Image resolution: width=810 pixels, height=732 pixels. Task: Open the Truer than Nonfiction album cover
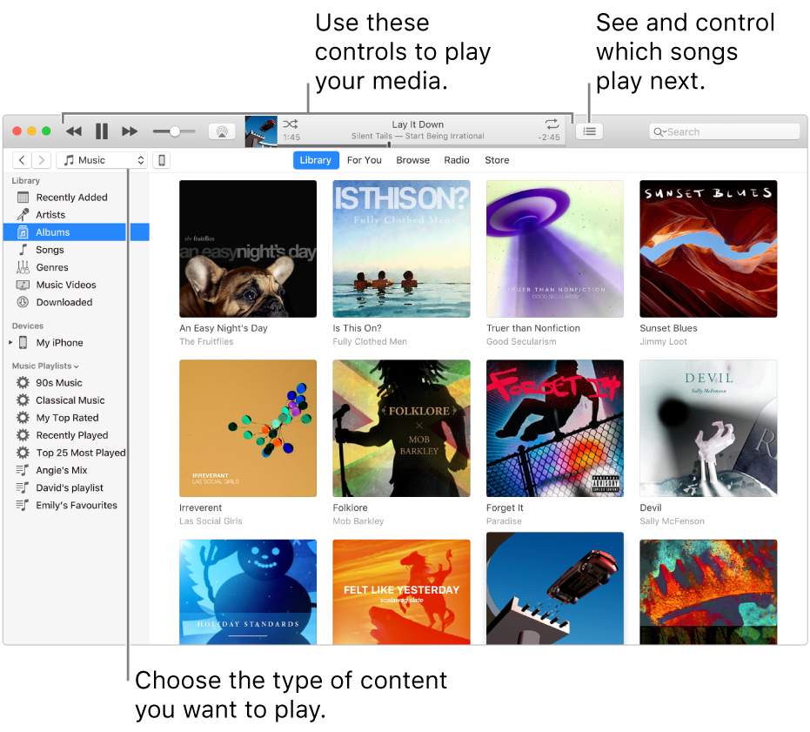point(555,249)
